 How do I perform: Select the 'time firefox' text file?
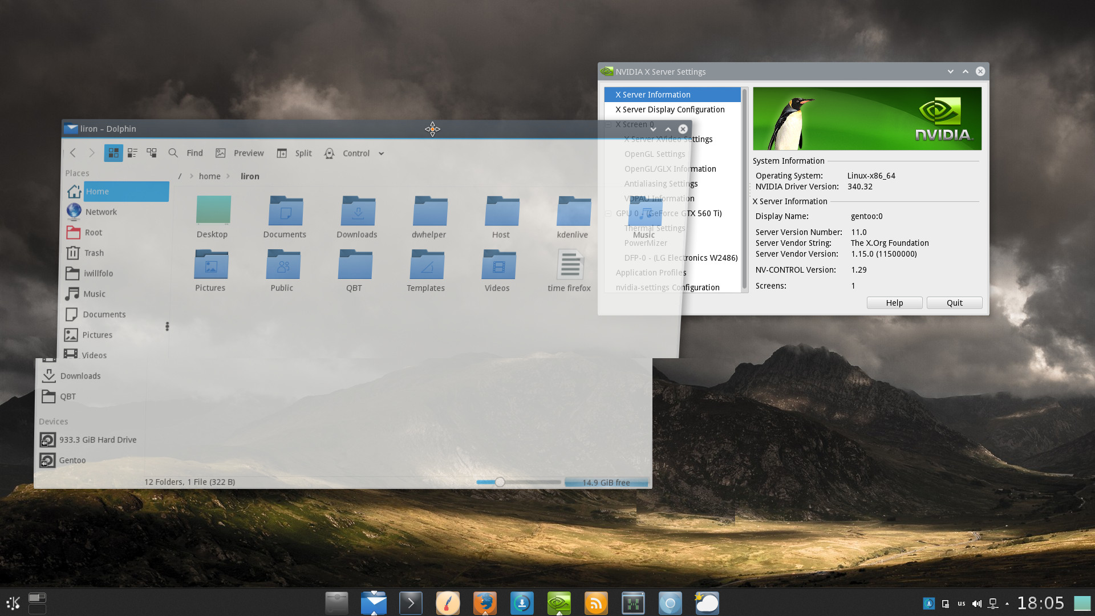point(570,270)
